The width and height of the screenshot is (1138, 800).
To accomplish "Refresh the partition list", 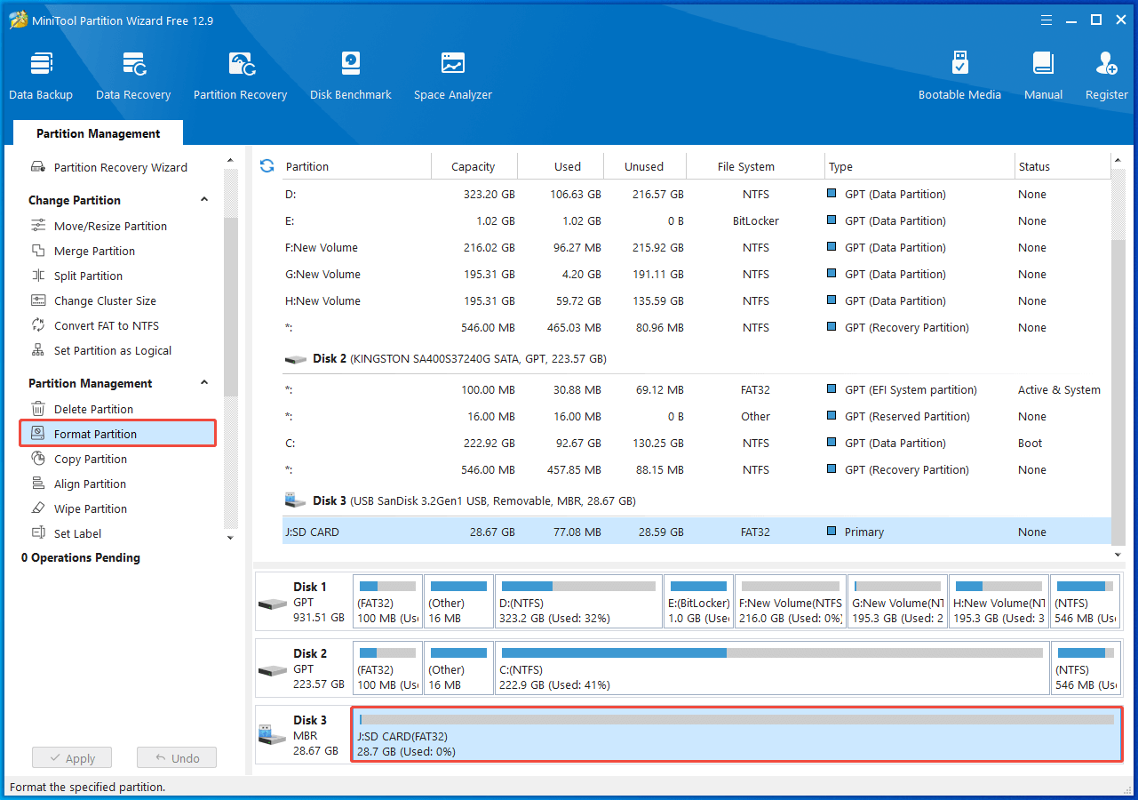I will 267,166.
